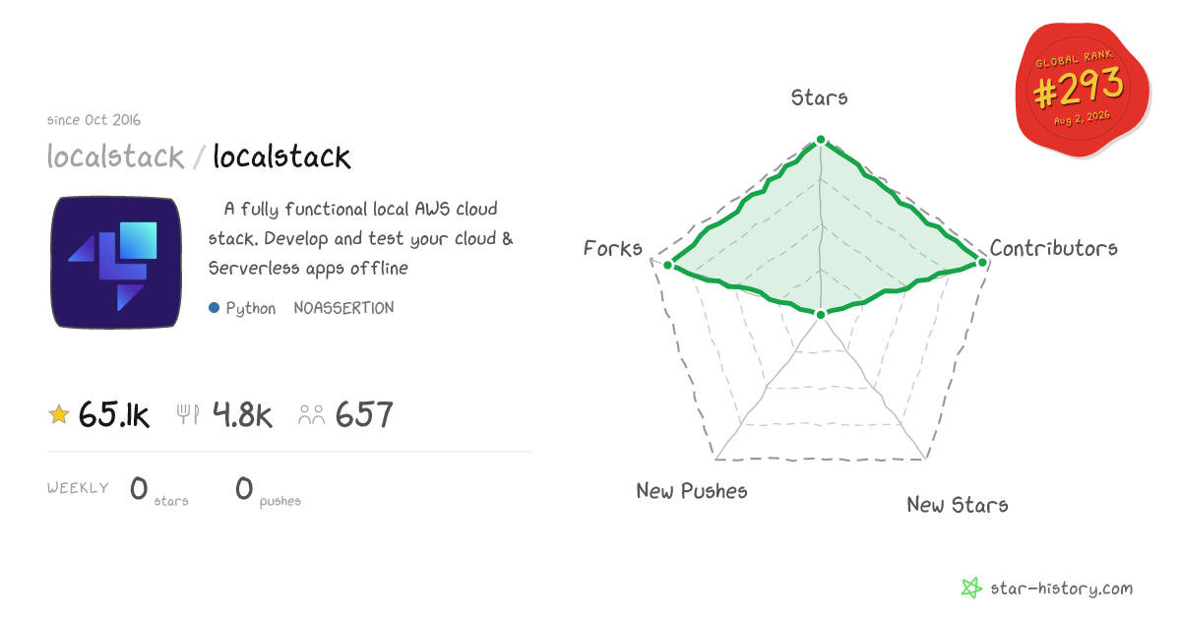Click the 65.1k stars count

(x=114, y=415)
